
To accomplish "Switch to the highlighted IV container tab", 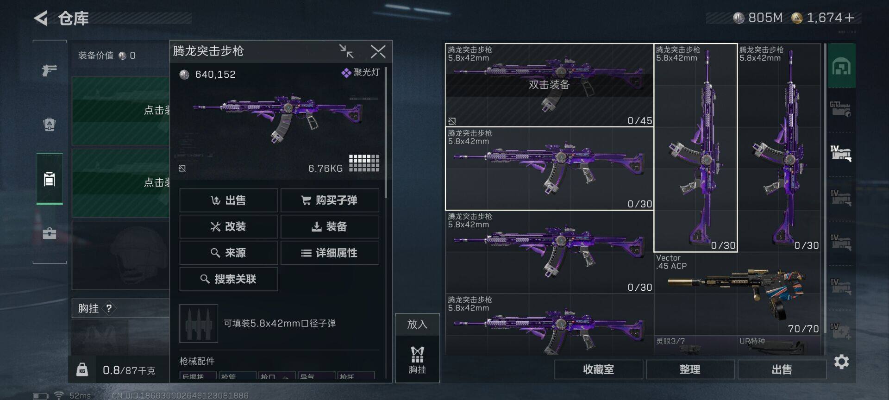I will [840, 154].
